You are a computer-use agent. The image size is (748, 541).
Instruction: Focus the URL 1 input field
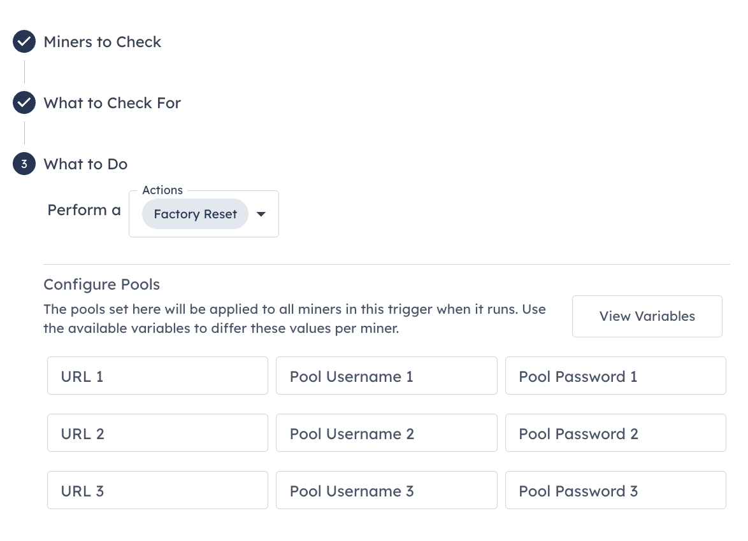[157, 376]
